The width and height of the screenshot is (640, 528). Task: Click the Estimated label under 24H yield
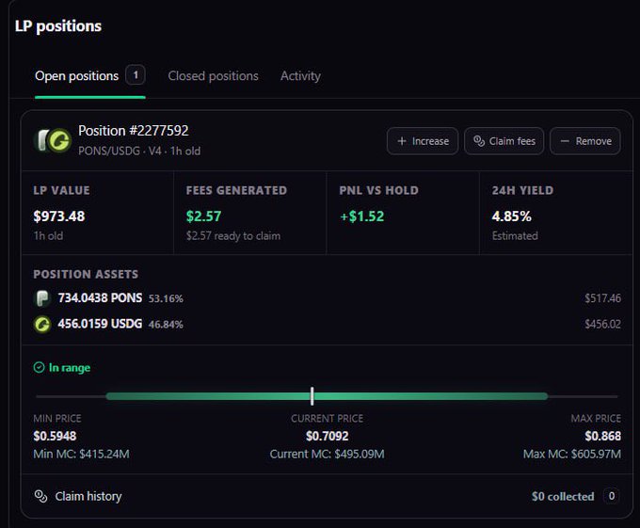pos(515,236)
